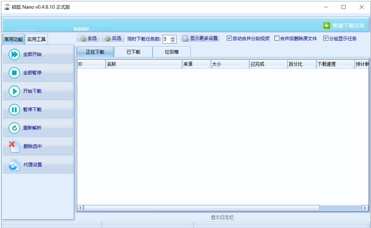Viewport: 371px width, 228px height.
Task: Click the gear icon beside 反选
Action: click(x=107, y=39)
